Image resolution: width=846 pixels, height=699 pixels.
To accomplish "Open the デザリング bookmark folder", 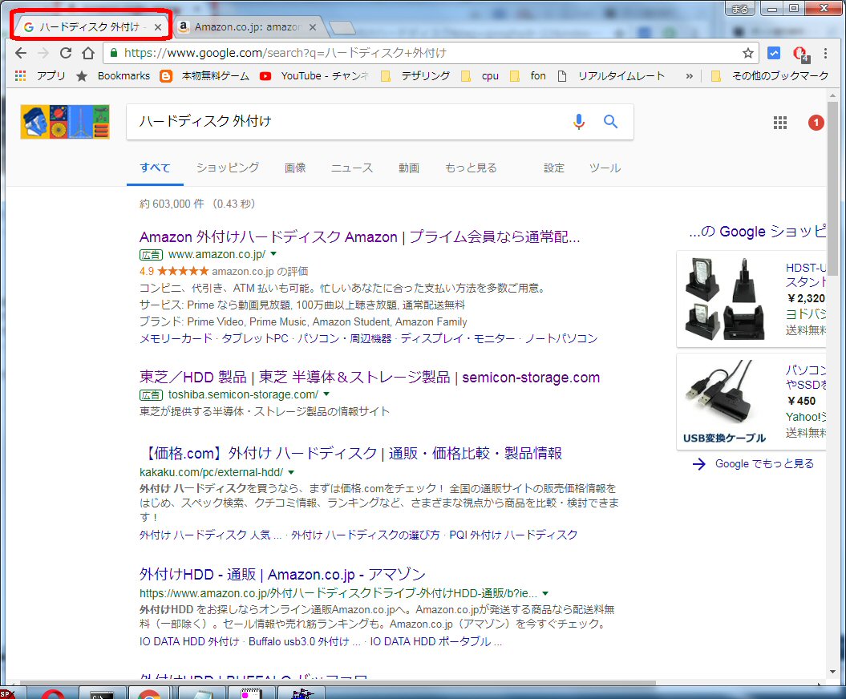I will (415, 75).
